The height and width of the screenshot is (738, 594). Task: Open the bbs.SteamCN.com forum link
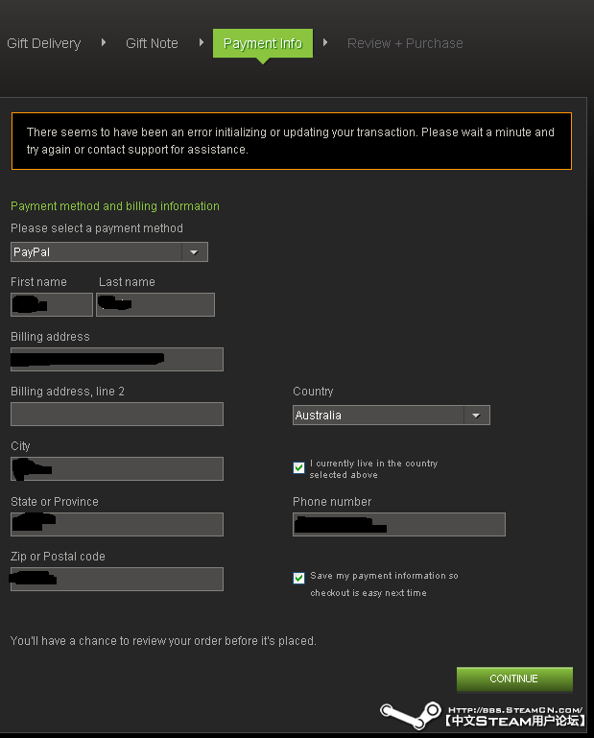click(x=515, y=710)
